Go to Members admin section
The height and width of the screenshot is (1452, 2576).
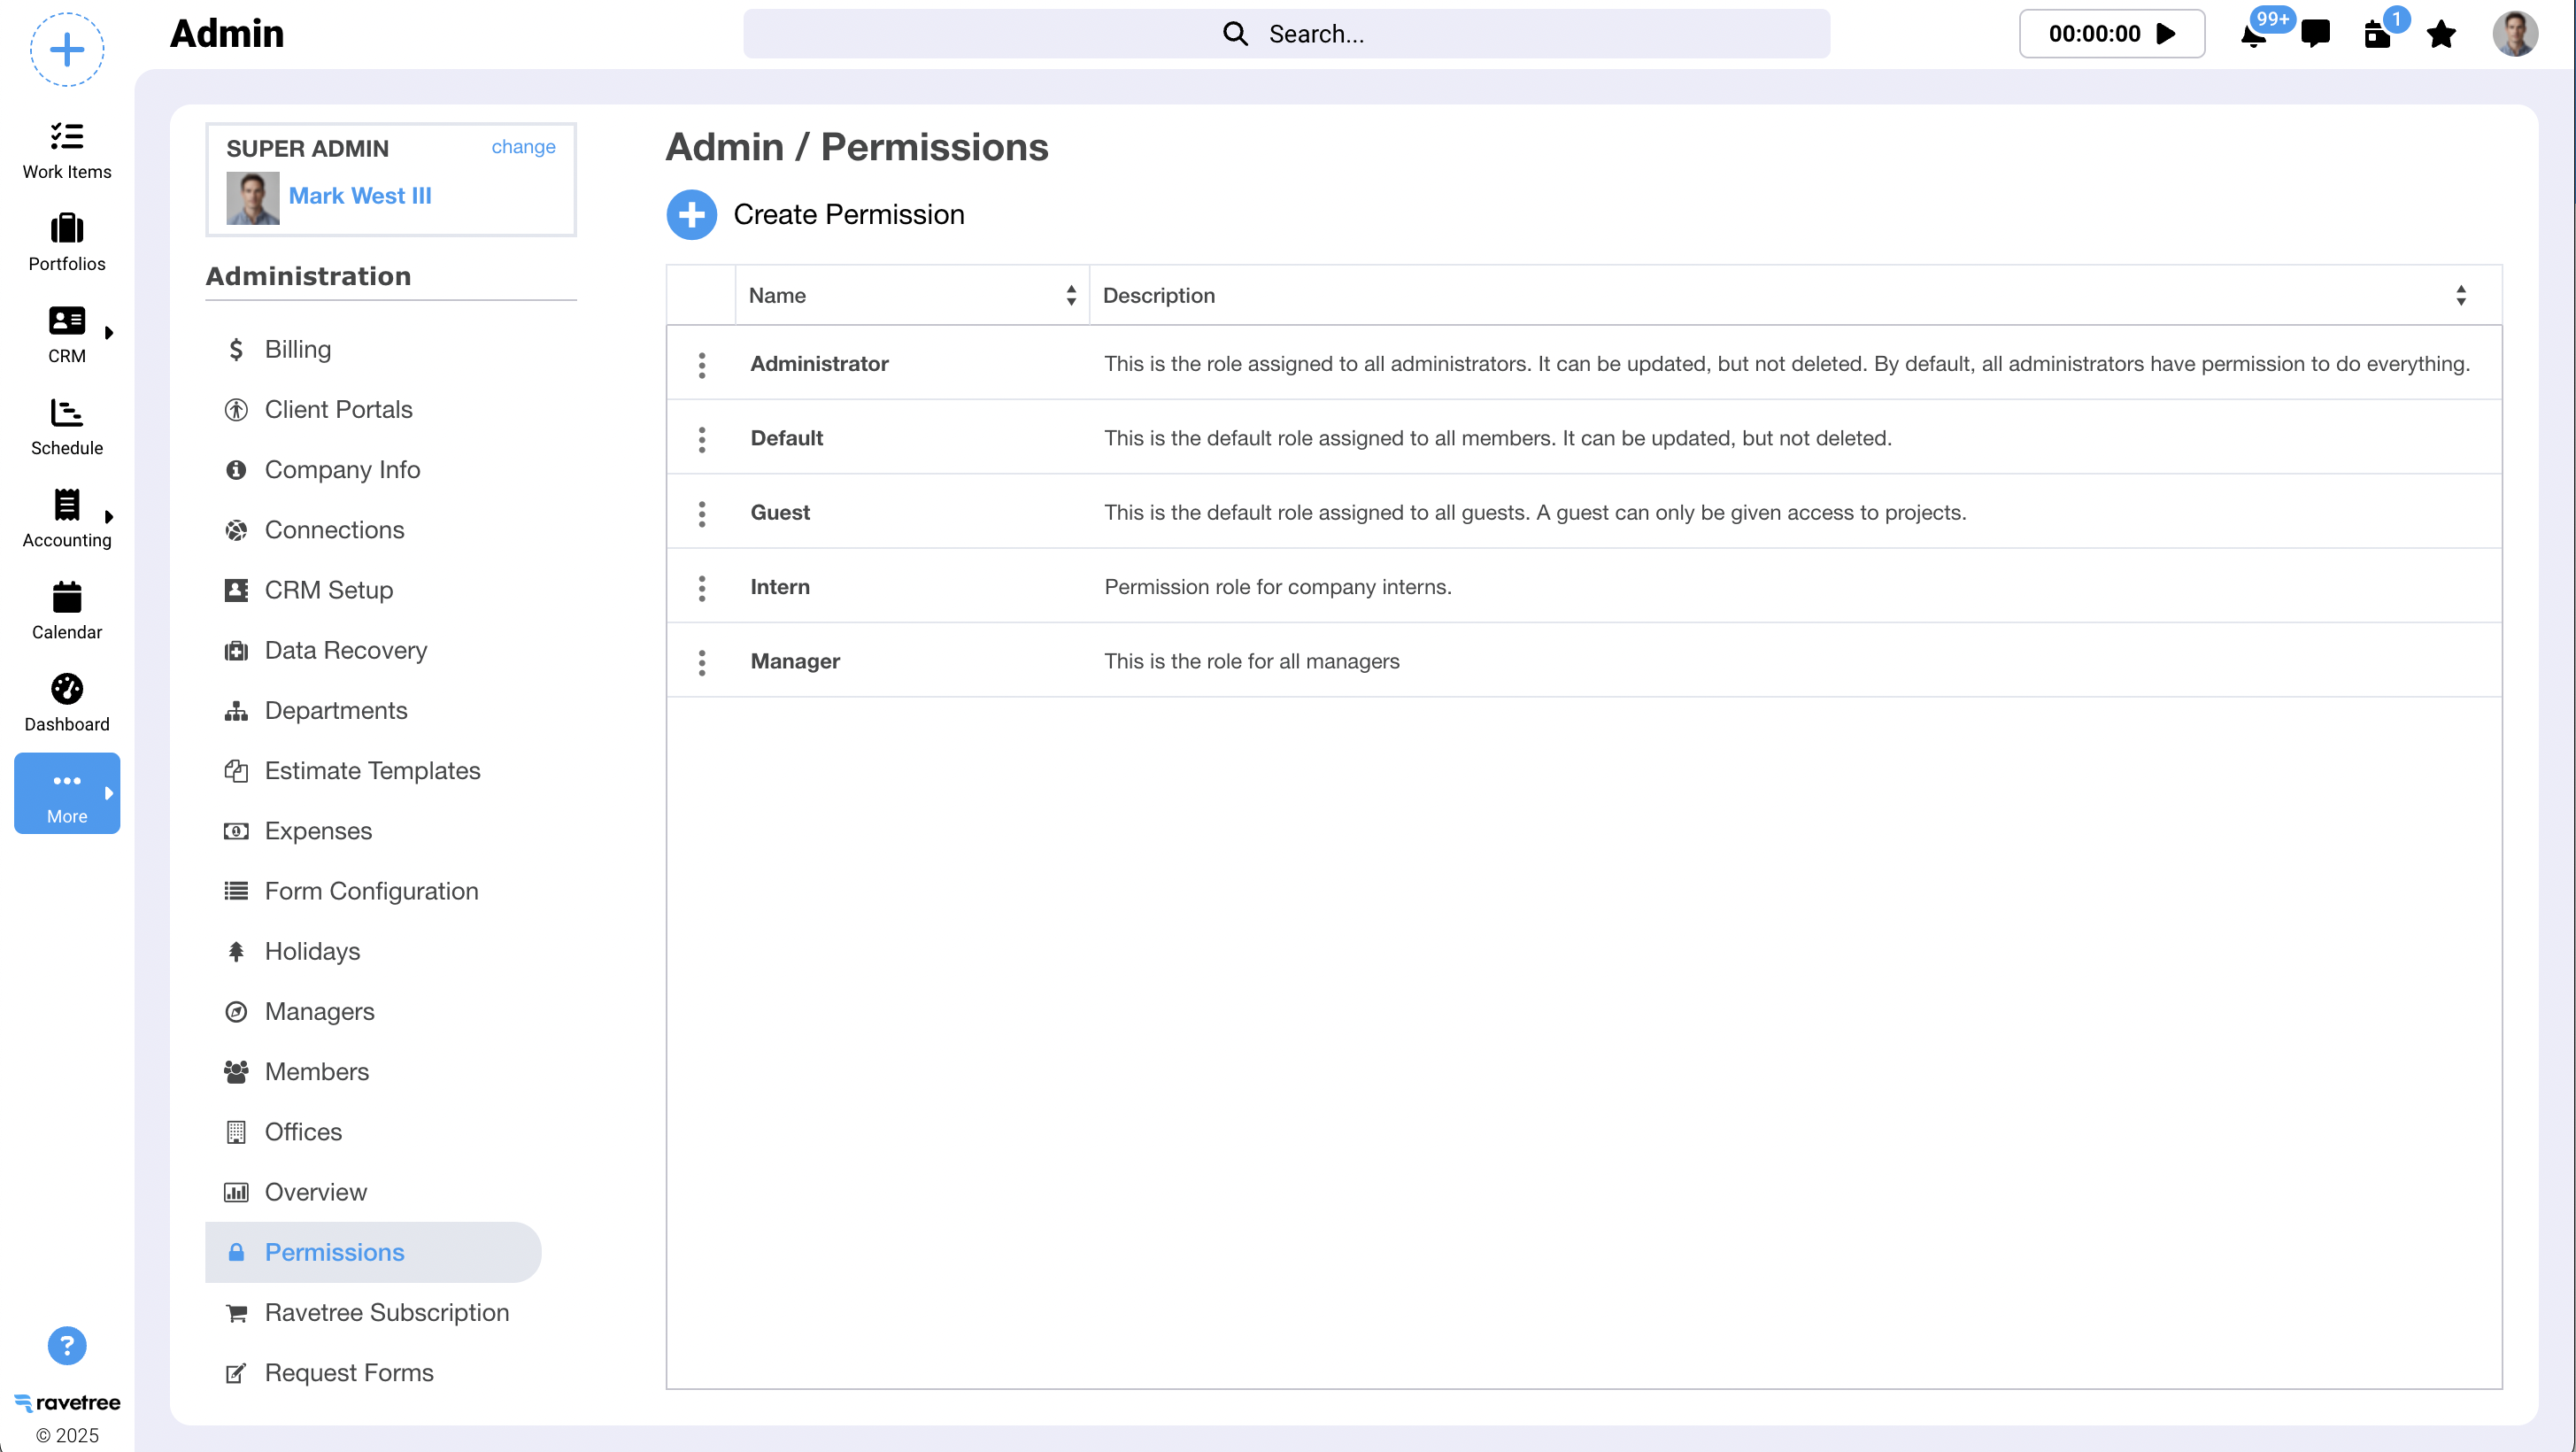316,1071
